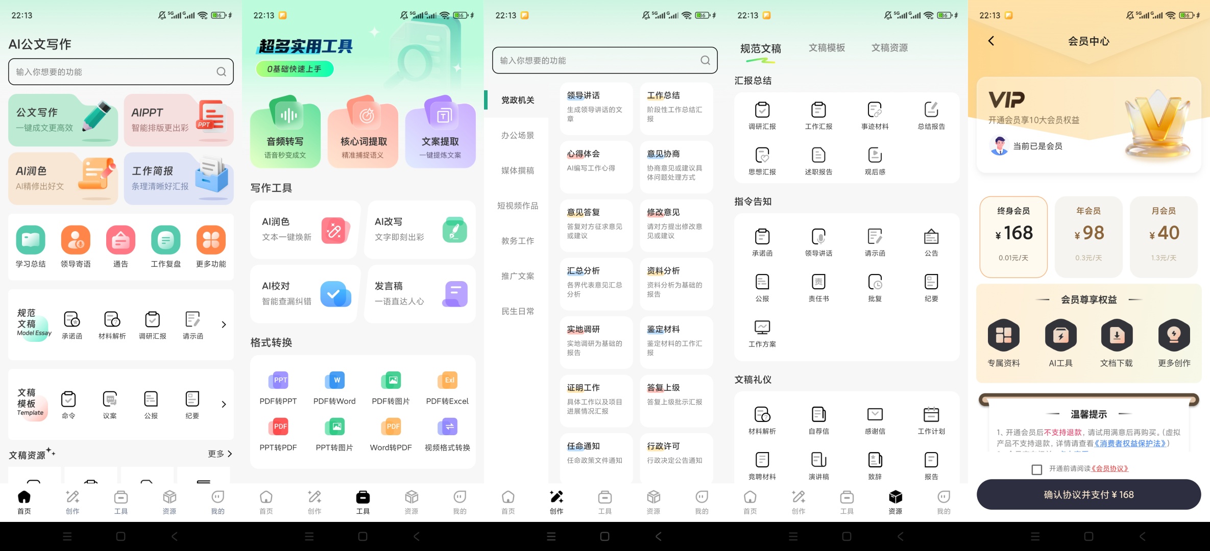
Task: Tap the 领导寄语 orange icon
Action: (x=76, y=240)
